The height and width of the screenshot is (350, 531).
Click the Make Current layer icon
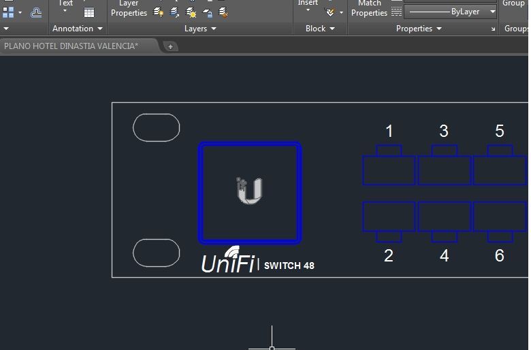pos(159,12)
